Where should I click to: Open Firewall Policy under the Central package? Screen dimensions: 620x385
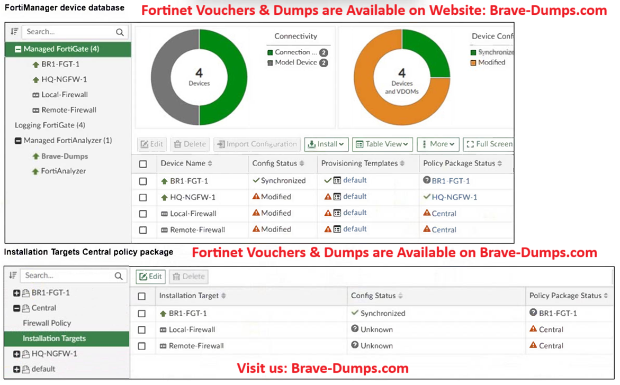click(47, 323)
